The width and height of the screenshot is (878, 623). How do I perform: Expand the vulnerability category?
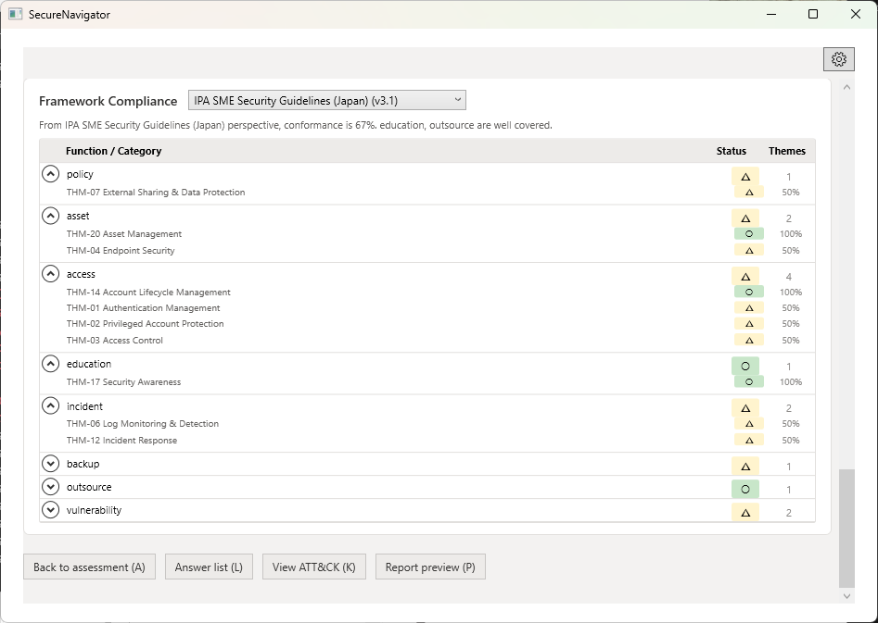click(50, 510)
